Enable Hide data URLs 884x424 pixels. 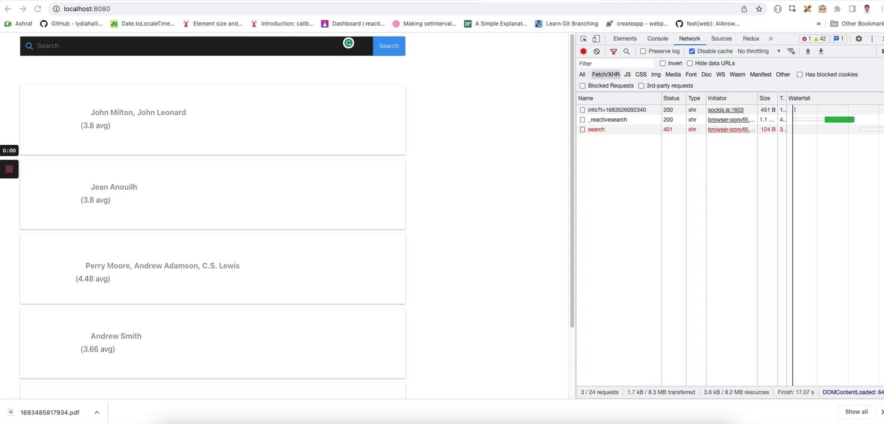(690, 63)
